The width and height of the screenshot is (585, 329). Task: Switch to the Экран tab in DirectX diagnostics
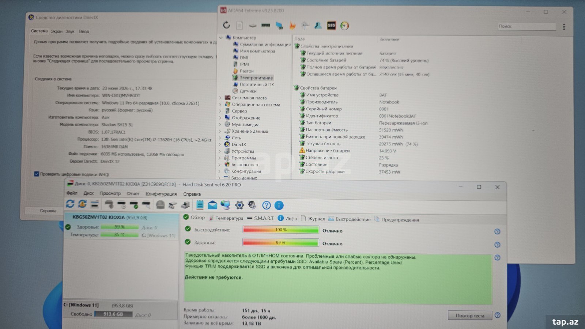tap(56, 31)
